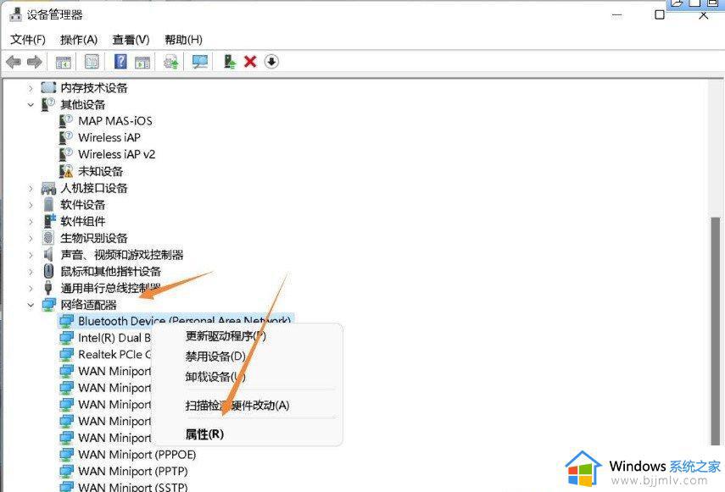Image resolution: width=725 pixels, height=492 pixels.
Task: Click the vertical scrollbar thumb
Action: click(715, 330)
